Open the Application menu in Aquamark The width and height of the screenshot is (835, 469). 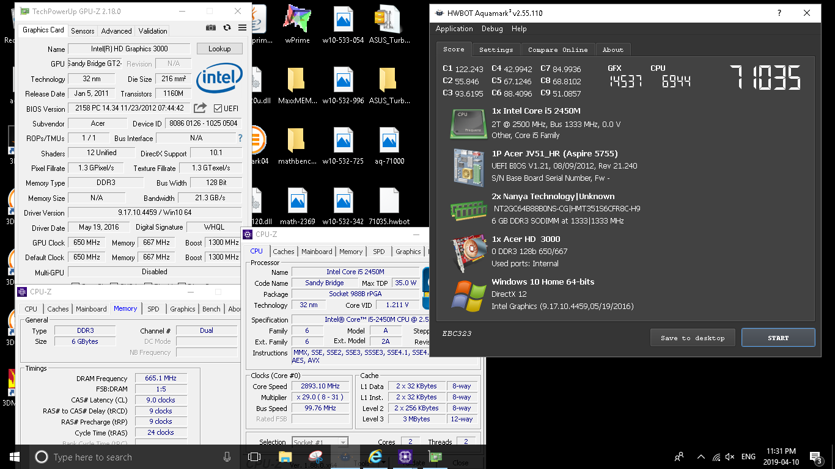click(x=454, y=29)
